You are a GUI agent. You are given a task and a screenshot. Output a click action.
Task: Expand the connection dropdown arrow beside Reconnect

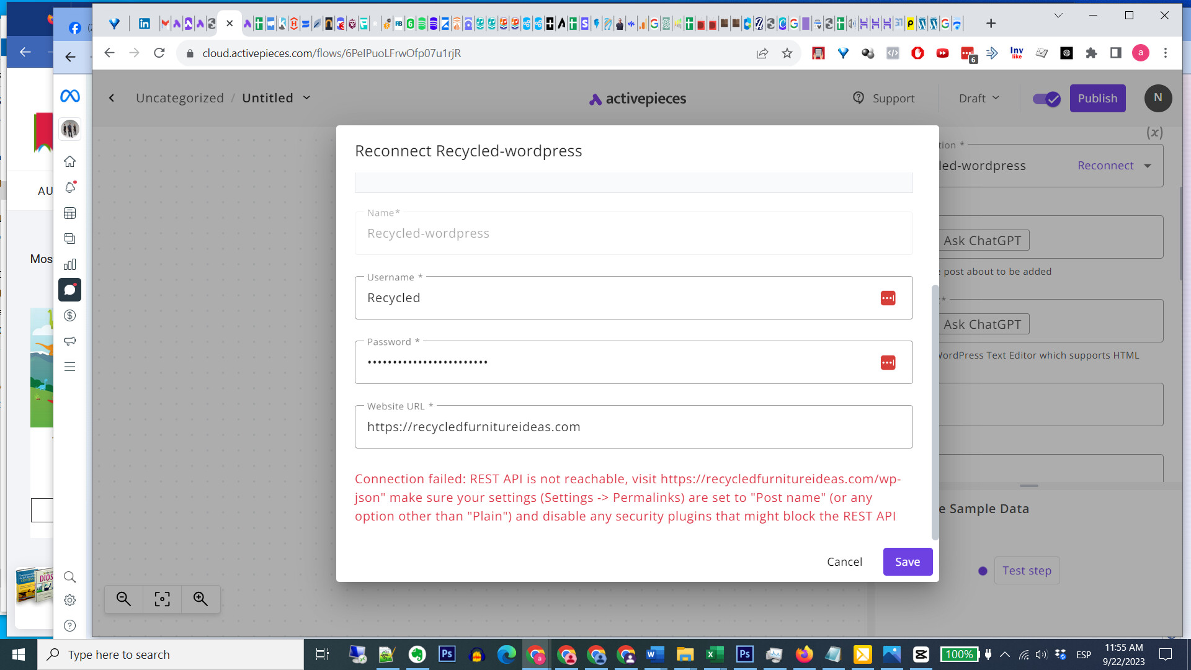[1148, 166]
